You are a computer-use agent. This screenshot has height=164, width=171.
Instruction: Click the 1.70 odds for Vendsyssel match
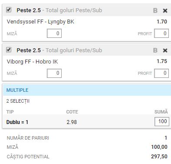point(162,22)
